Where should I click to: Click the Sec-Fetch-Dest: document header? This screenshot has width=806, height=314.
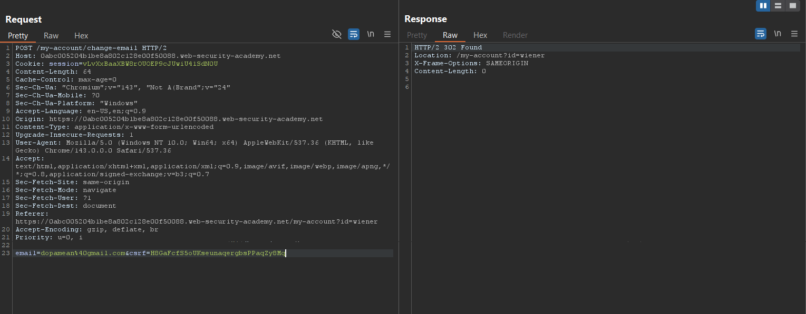pos(66,206)
